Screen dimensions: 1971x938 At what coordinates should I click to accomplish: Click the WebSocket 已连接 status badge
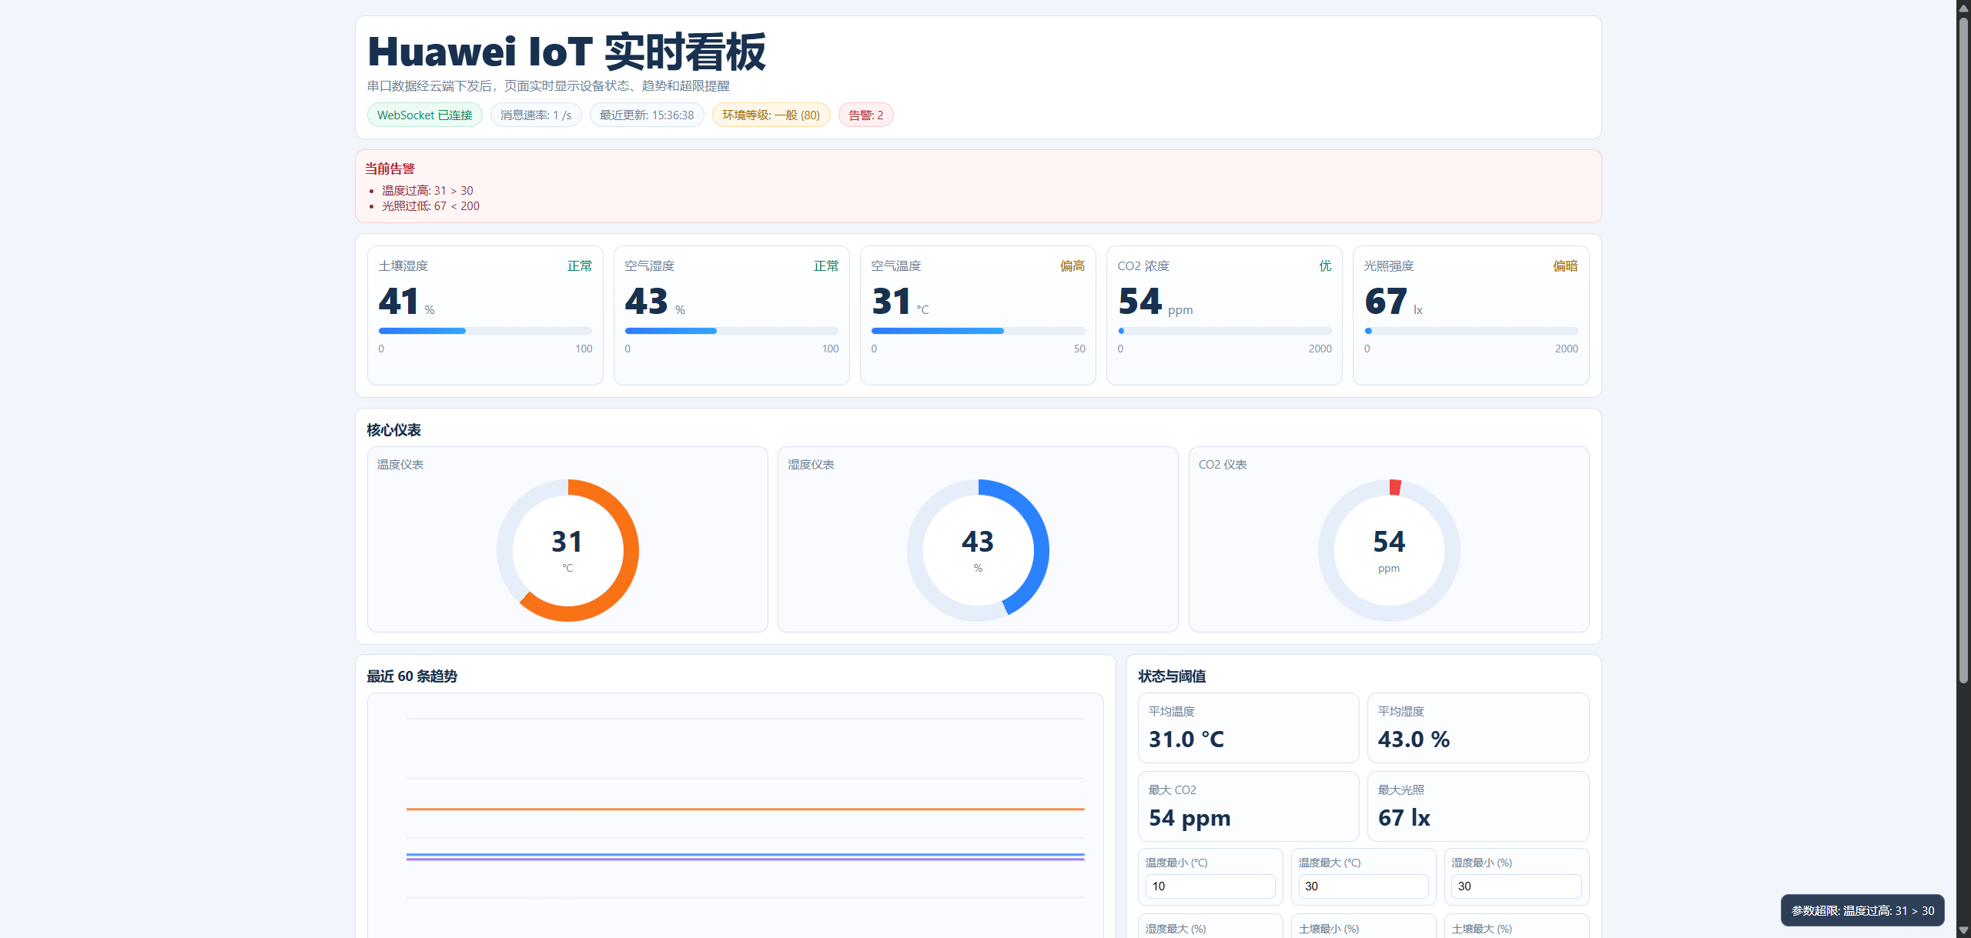tap(424, 115)
